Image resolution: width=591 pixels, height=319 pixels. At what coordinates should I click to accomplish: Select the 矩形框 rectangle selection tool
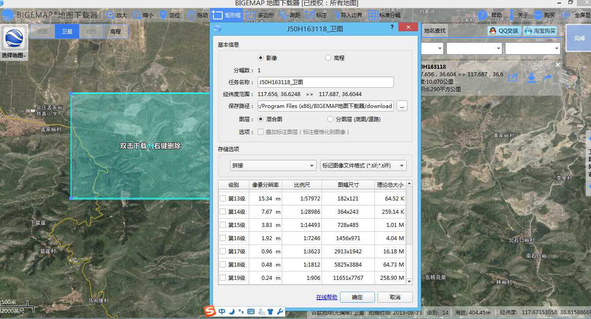point(227,15)
